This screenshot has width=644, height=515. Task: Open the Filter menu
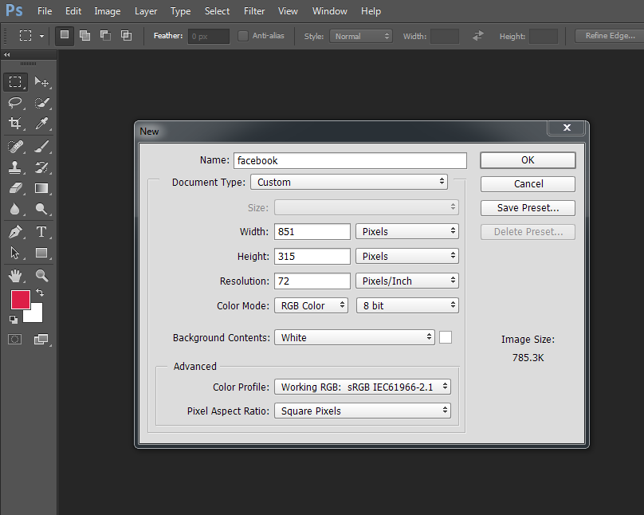254,11
